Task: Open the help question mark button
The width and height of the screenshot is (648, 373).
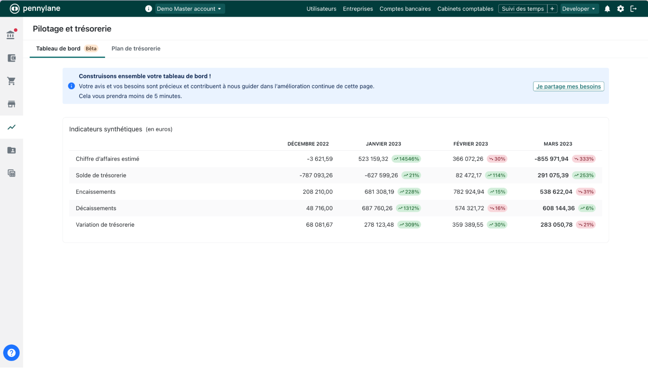Action: click(x=11, y=353)
